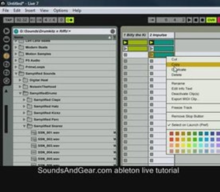Stop playback with the transport Stop button
This screenshot has height=192, width=220.
pos(196,20)
